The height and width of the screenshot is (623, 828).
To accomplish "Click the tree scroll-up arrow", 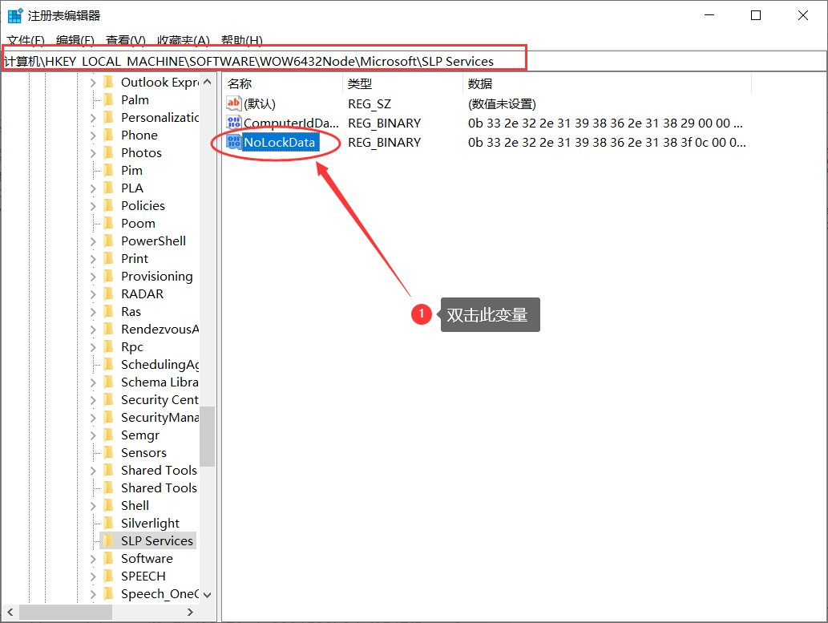I will coord(207,82).
